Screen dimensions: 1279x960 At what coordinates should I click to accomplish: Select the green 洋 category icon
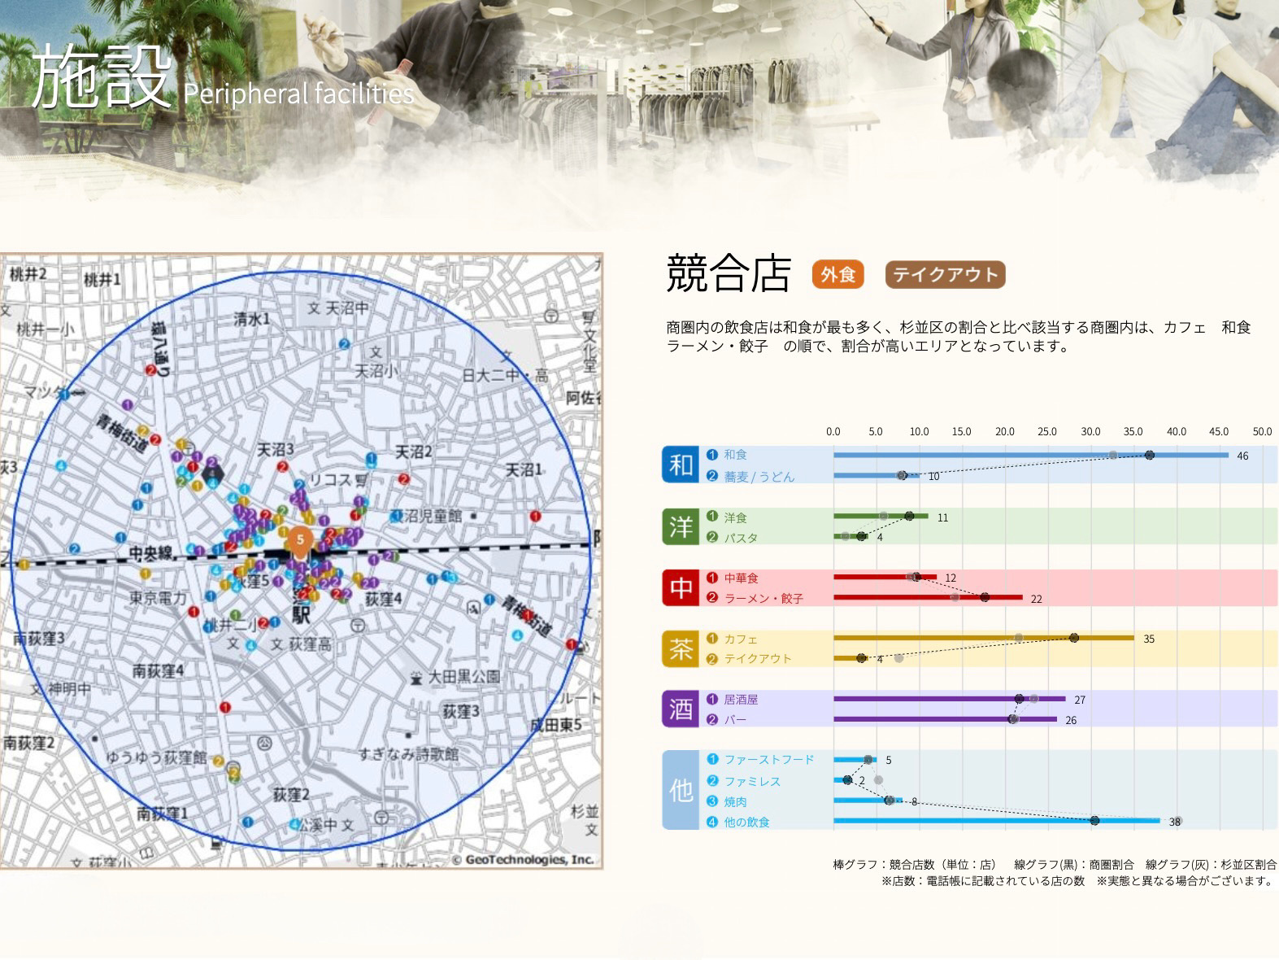point(681,526)
